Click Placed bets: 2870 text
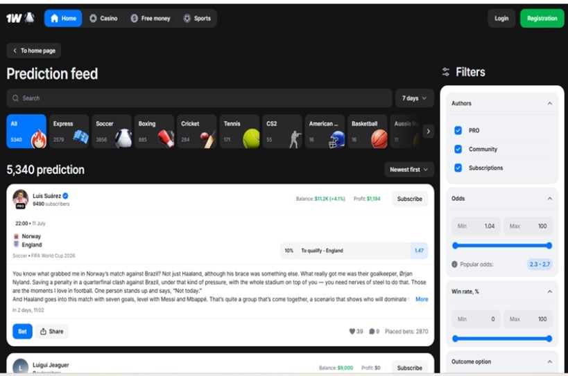Image resolution: width=568 pixels, height=376 pixels. coord(406,331)
